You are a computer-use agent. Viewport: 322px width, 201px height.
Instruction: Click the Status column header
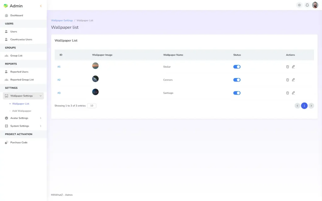pos(237,55)
